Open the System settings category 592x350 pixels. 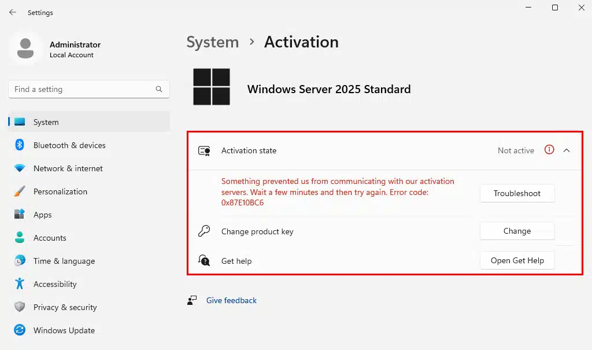46,122
